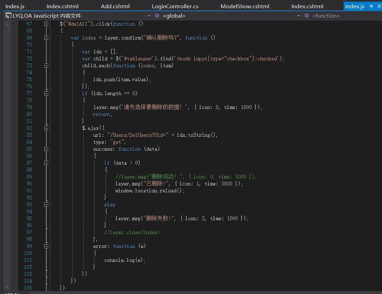Collapse the success function at line 85
The width and height of the screenshot is (382, 294).
pos(46,149)
